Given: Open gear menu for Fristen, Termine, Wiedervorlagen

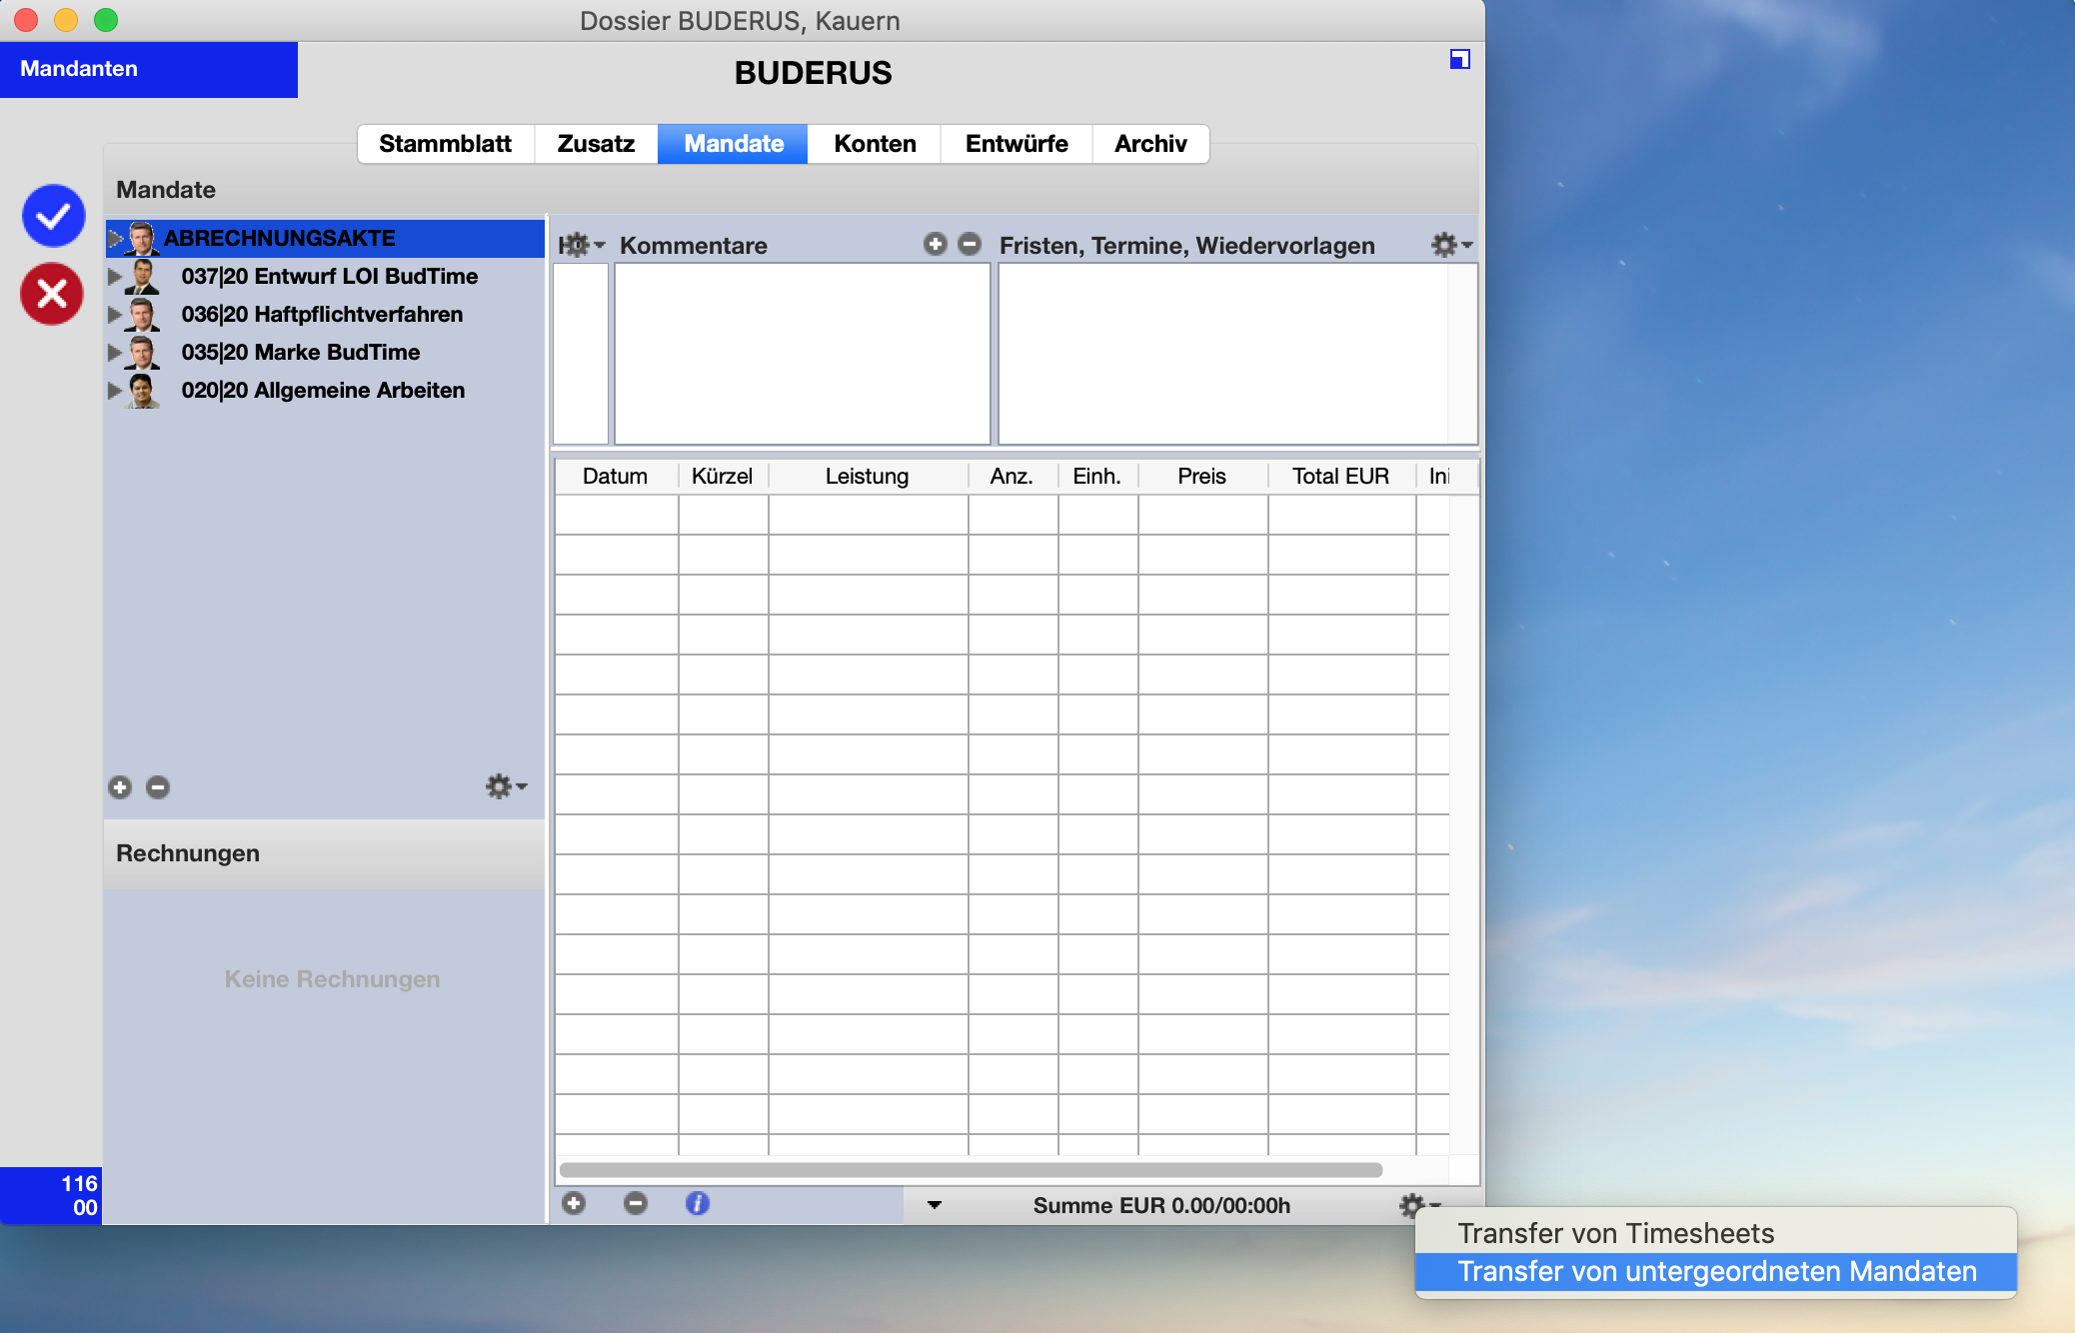Looking at the screenshot, I should coord(1451,245).
